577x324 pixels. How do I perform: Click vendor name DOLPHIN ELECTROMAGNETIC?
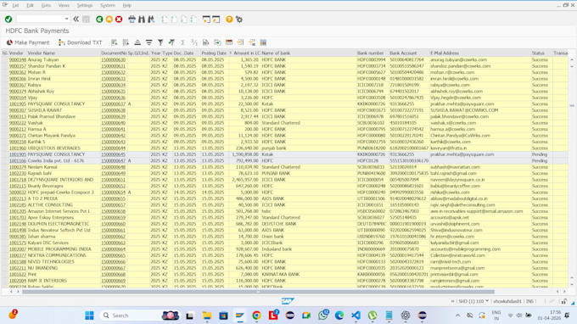tap(59, 224)
